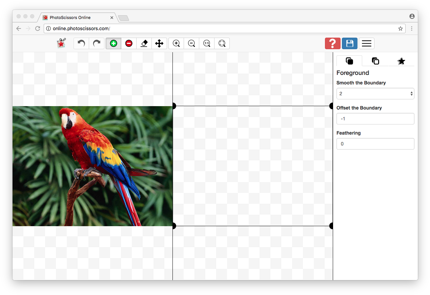Screen dimensions: 430x295
Task: Click the Offset the Boundary field
Action: [375, 119]
